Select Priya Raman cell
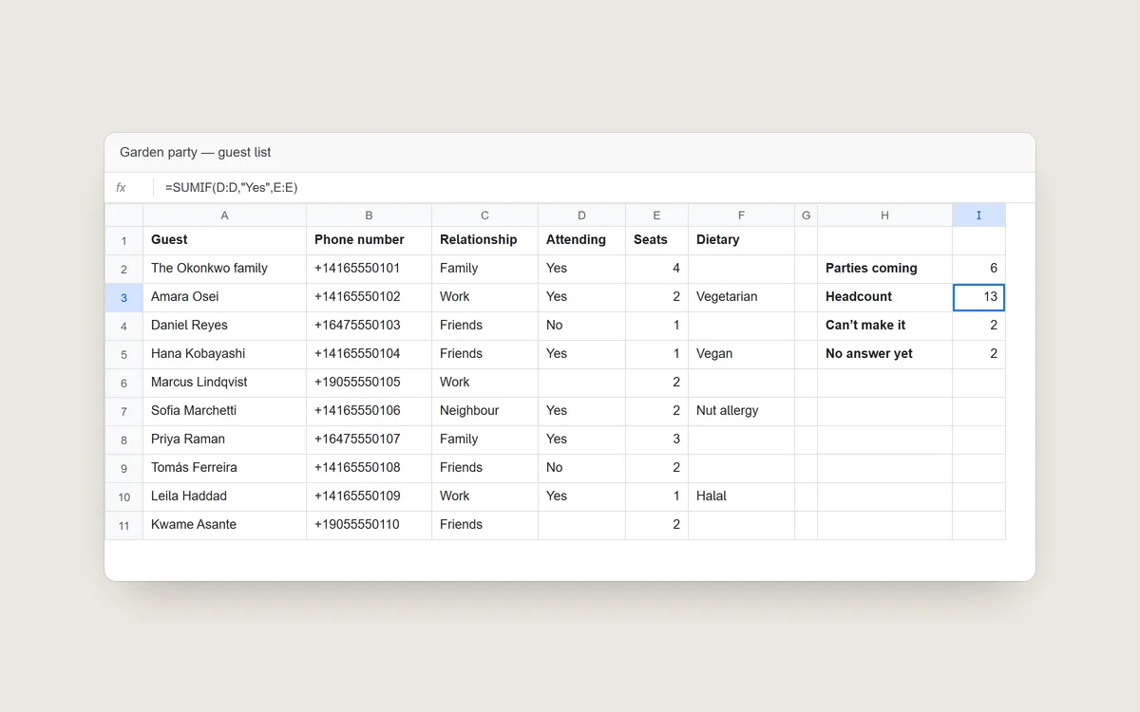 (x=224, y=440)
